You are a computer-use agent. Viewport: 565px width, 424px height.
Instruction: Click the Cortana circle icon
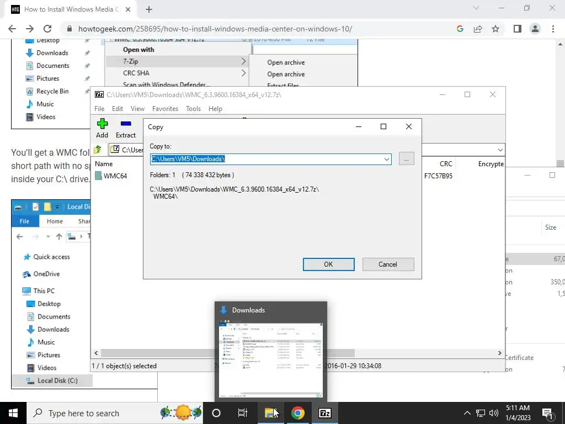coord(216,413)
